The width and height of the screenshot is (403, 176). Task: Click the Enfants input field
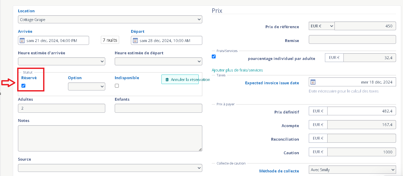(158, 108)
